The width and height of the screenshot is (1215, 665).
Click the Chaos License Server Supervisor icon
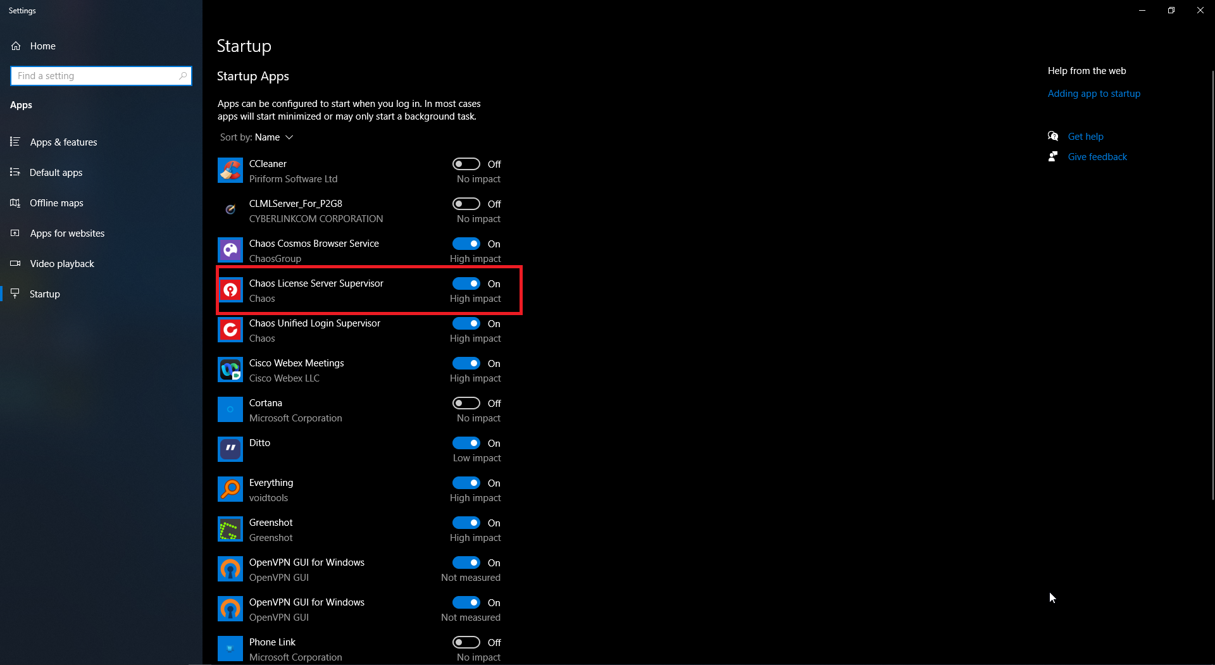point(230,290)
